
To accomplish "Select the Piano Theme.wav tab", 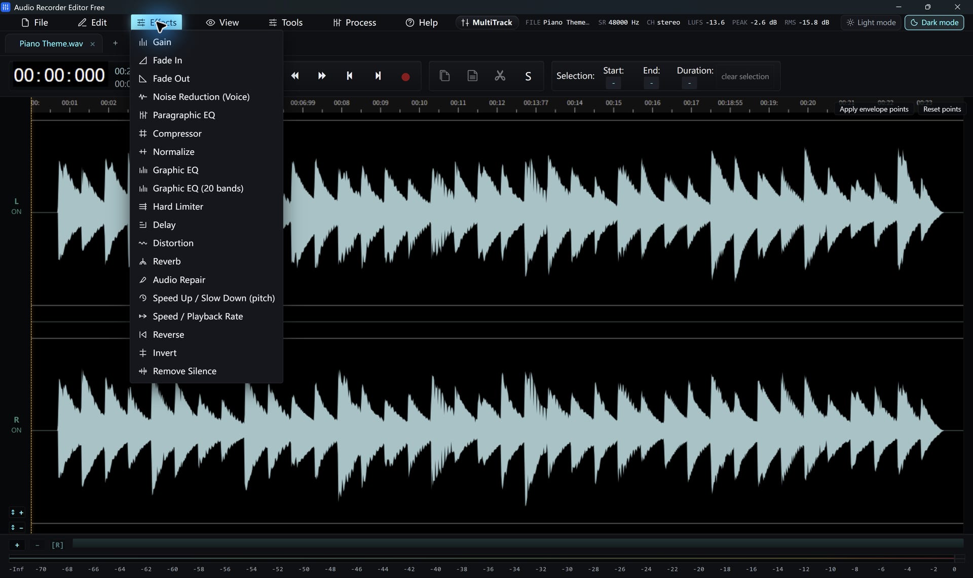I will pos(51,44).
